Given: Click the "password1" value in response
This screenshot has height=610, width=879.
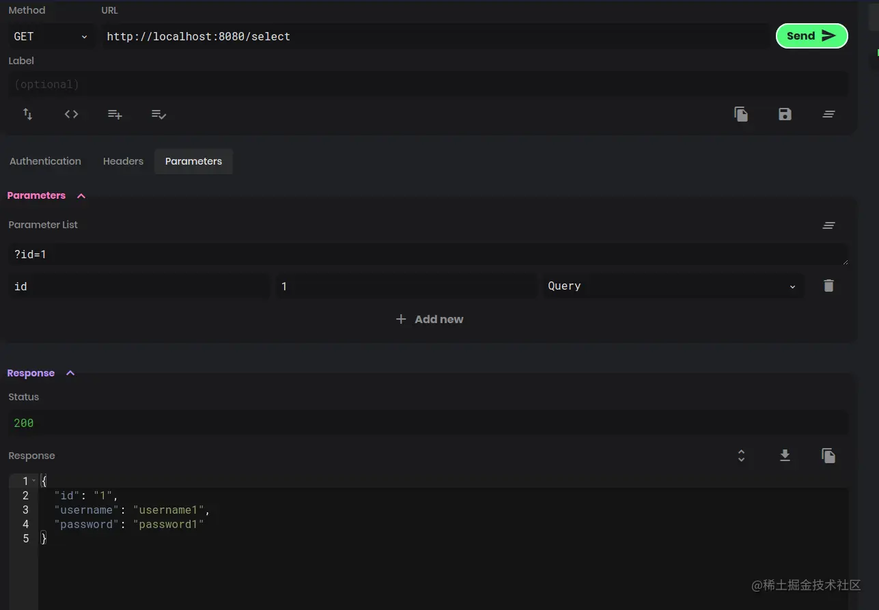Looking at the screenshot, I should tap(169, 524).
